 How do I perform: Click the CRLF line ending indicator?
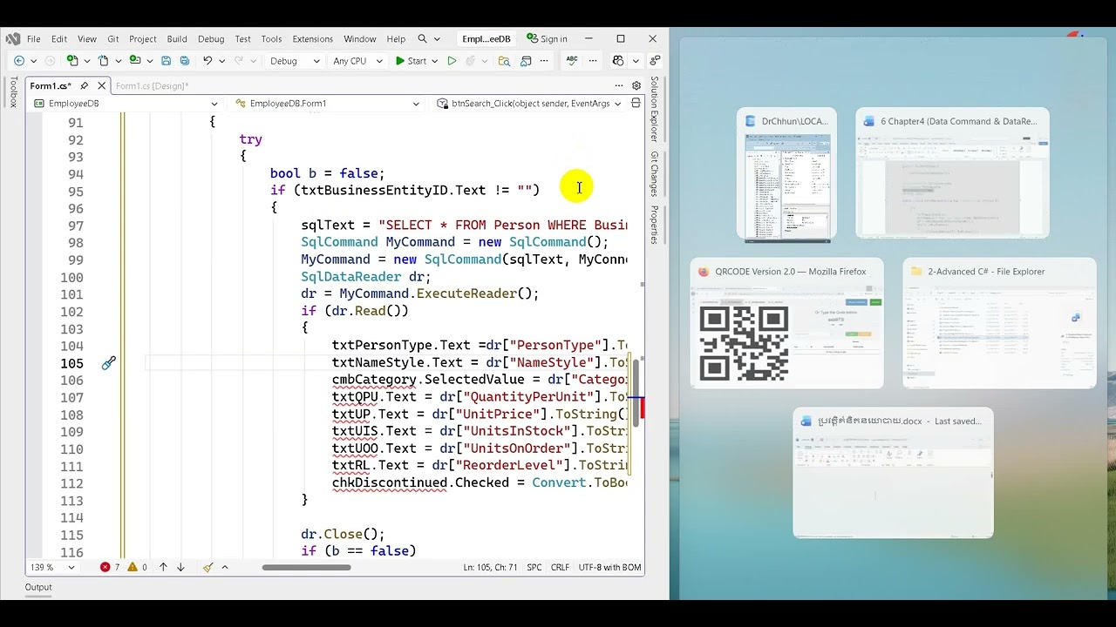coord(561,567)
